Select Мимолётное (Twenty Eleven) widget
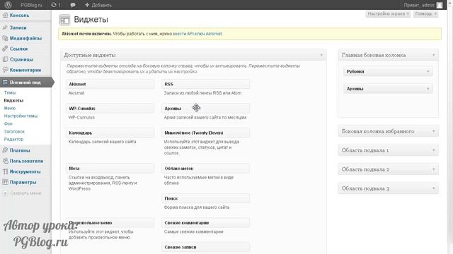Screen dimensions: 453x254 205,133
